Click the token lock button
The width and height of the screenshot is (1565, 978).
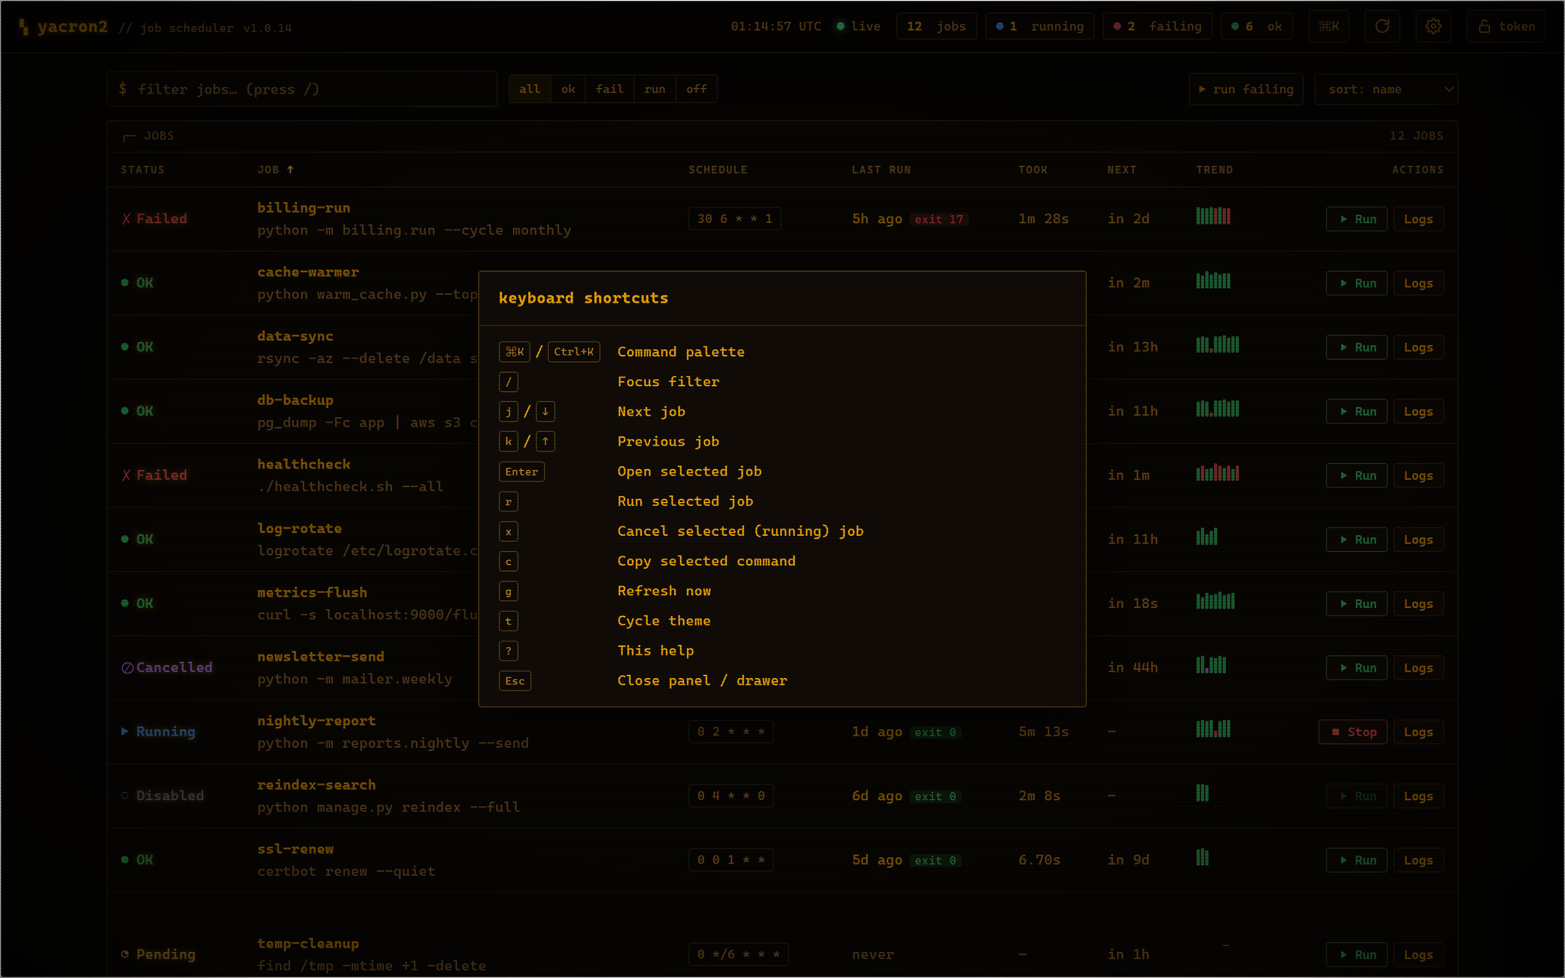[1506, 27]
